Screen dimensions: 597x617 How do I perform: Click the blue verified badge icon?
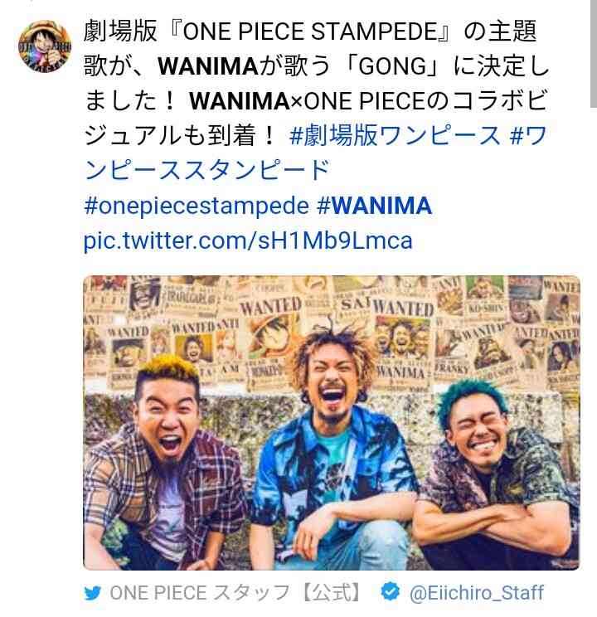tap(391, 591)
